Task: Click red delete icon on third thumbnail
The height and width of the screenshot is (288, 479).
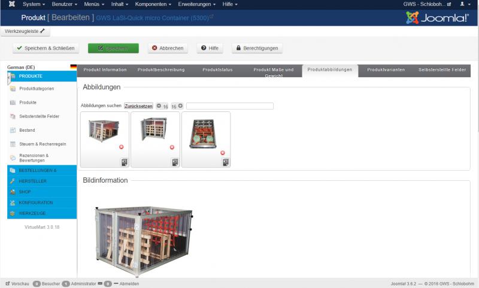Action: point(223,153)
